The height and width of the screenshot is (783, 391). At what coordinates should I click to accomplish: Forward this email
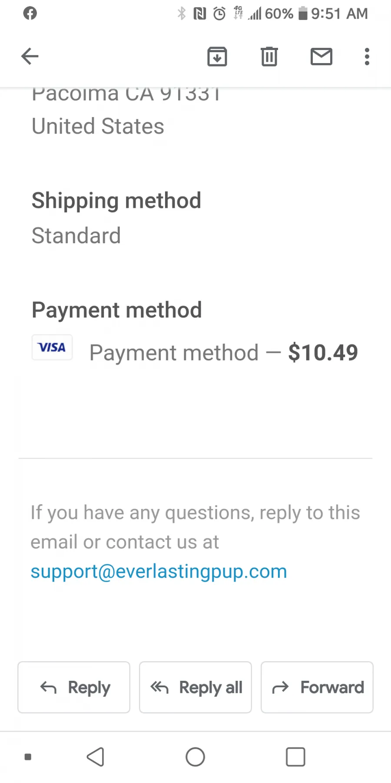(317, 687)
